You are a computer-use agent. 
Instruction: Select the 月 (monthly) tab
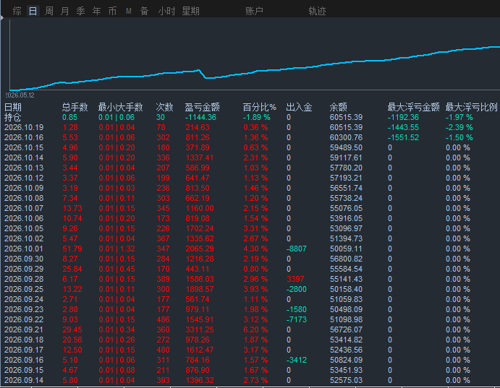(x=64, y=11)
